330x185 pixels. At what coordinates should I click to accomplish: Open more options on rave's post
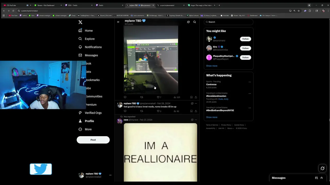click(x=196, y=120)
